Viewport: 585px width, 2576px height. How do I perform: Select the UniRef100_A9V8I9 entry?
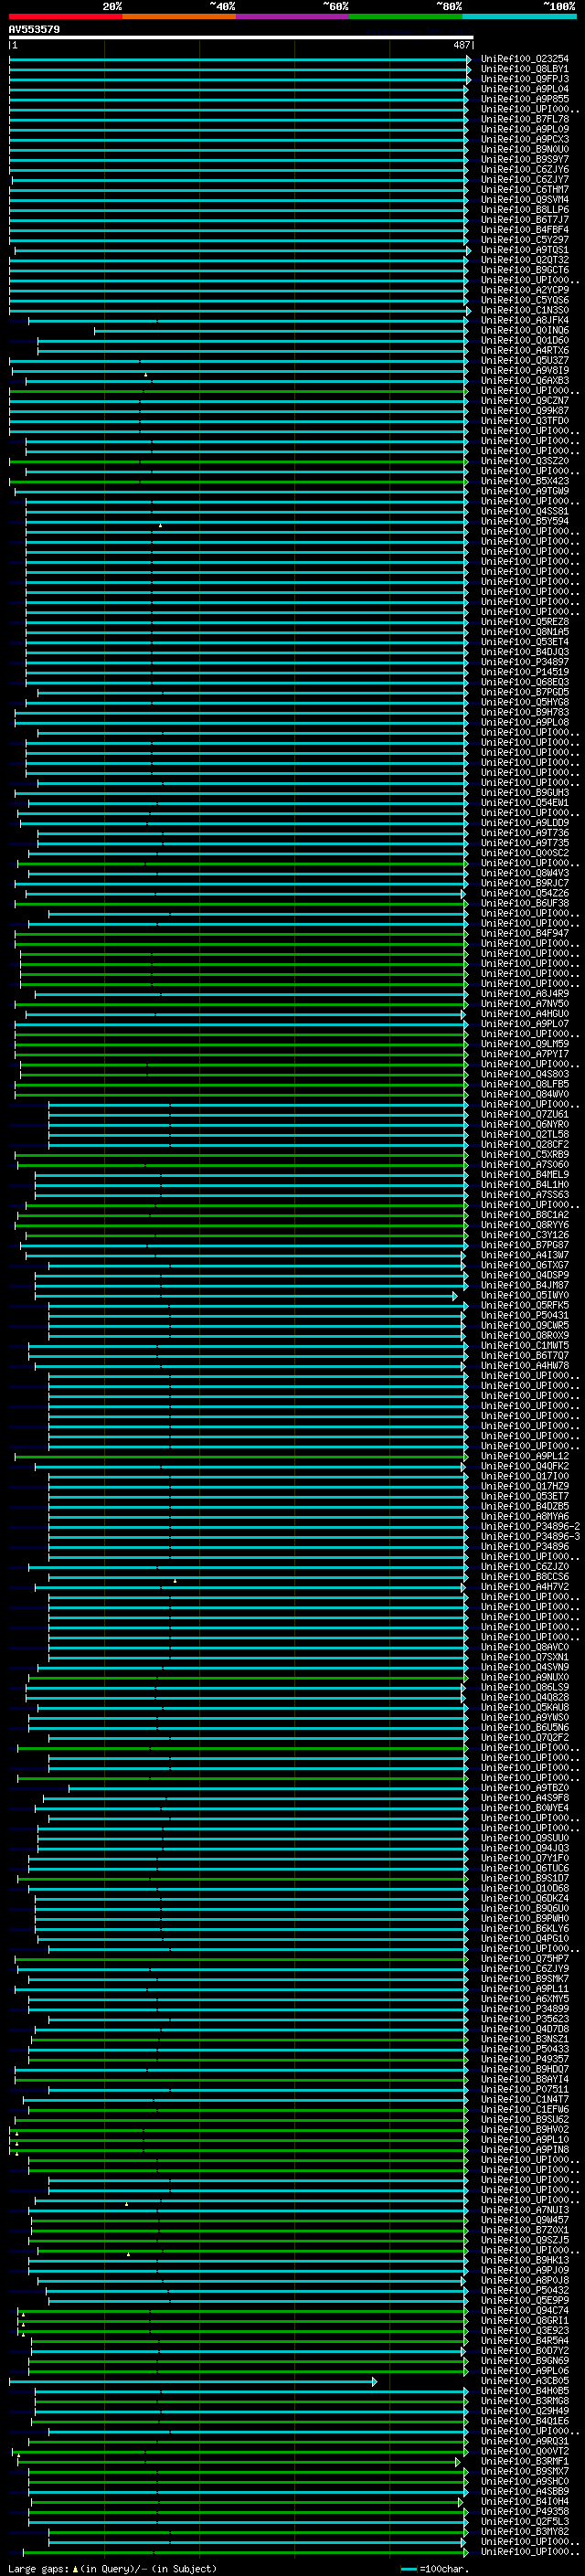(524, 371)
